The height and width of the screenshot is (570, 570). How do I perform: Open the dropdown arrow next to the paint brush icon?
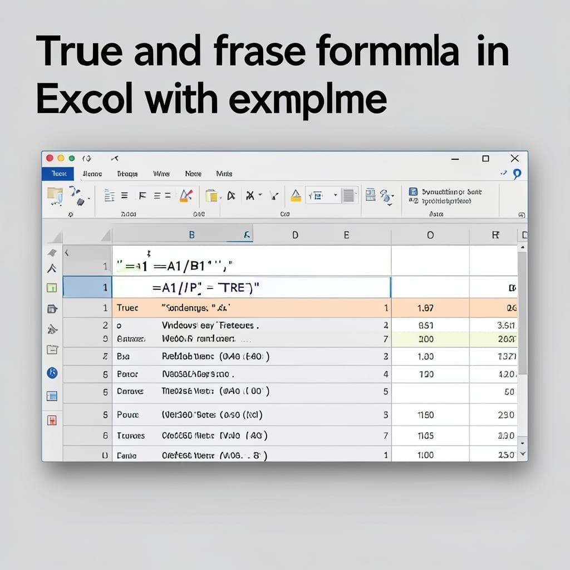click(89, 199)
